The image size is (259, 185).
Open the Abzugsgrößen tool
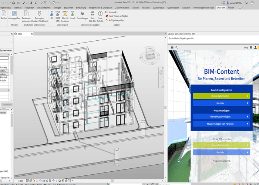(14, 15)
